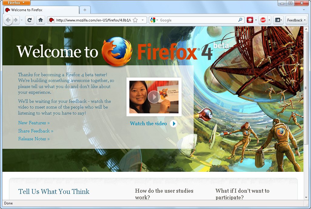Screen dimensions: 311x209
Task: Open the List all tabs dropdown
Action: click(x=304, y=10)
